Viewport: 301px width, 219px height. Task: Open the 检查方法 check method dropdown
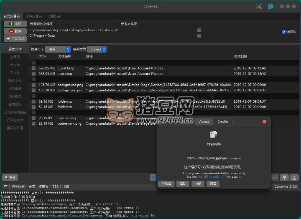(x=58, y=49)
